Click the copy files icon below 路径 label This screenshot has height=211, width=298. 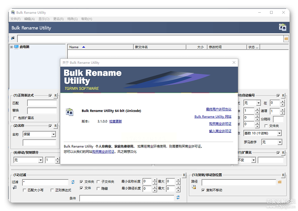click(194, 187)
